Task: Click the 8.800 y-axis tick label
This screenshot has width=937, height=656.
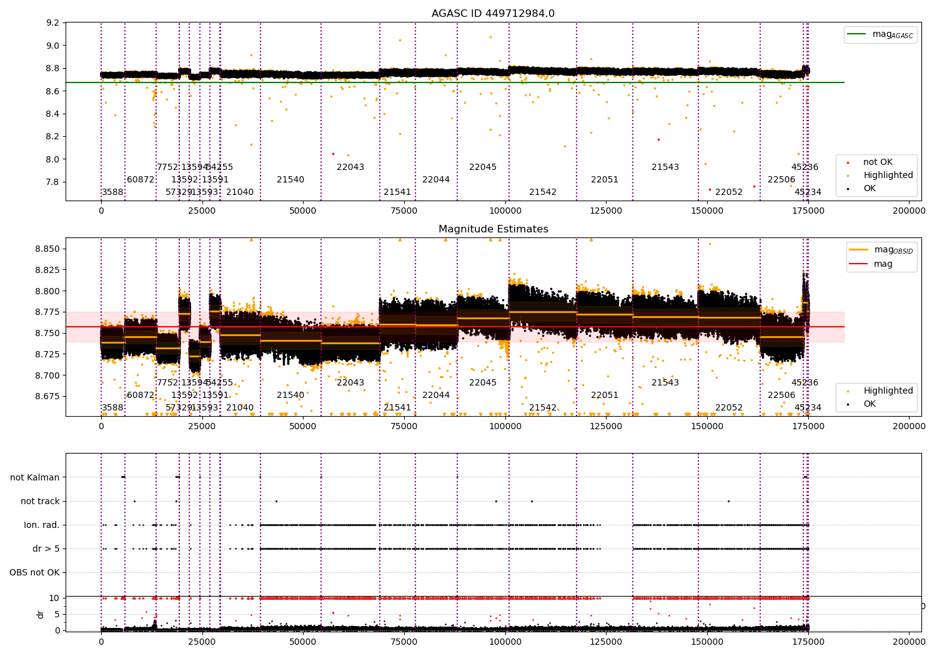Action: [x=48, y=291]
